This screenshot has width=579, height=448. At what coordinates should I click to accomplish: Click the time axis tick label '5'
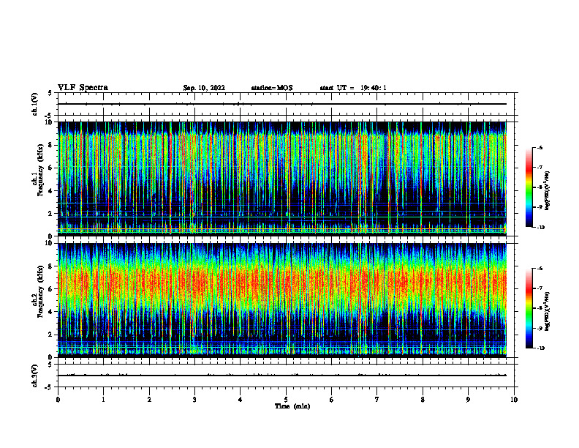[286, 400]
